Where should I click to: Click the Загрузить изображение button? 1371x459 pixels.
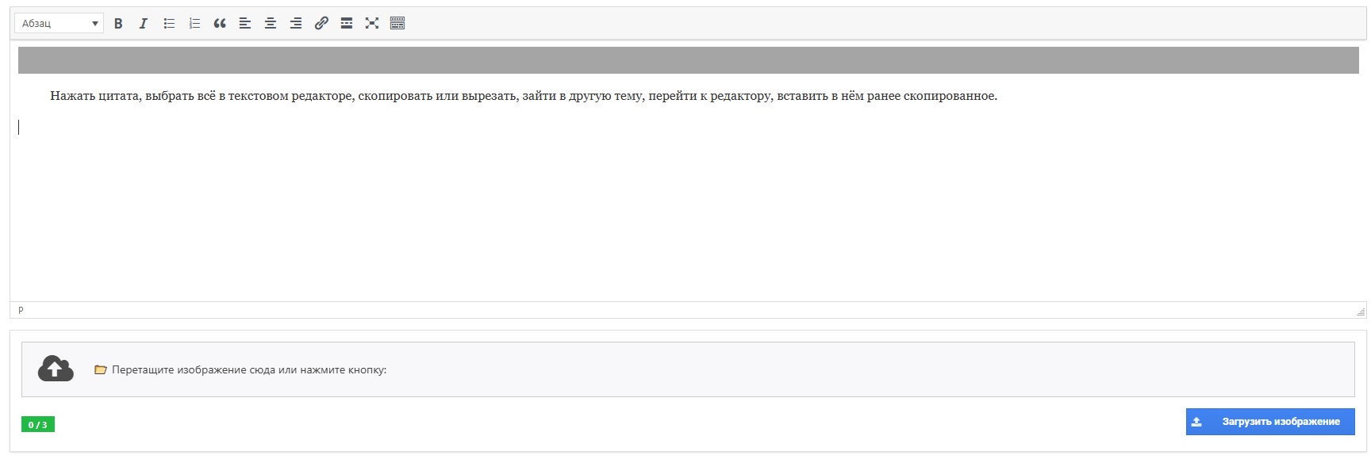click(1269, 422)
